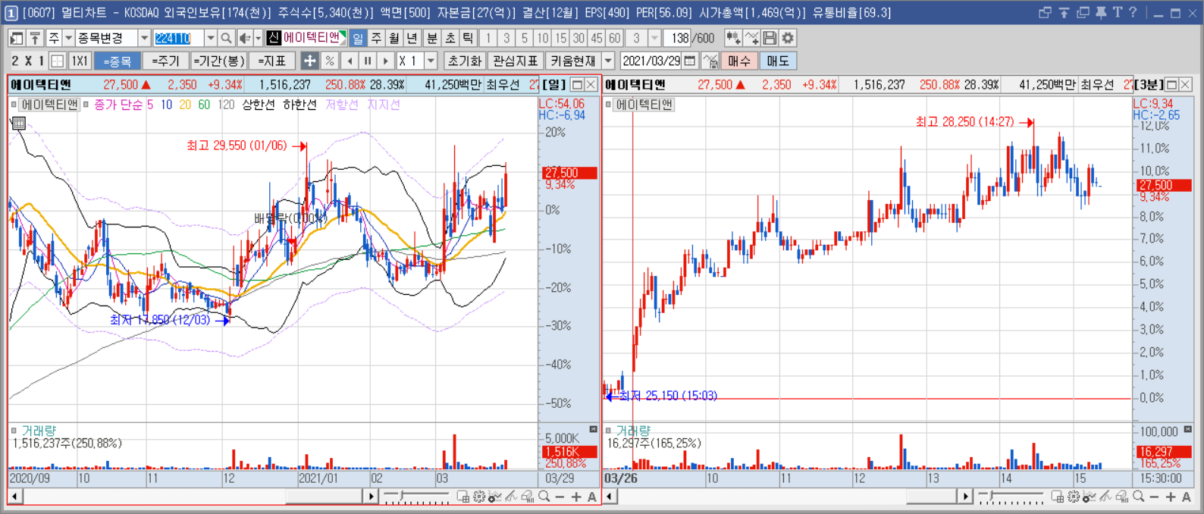
Task: Select the 15 minute interval button
Action: coord(560,38)
